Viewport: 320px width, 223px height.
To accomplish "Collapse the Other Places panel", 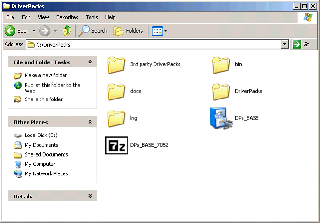I will (x=90, y=122).
